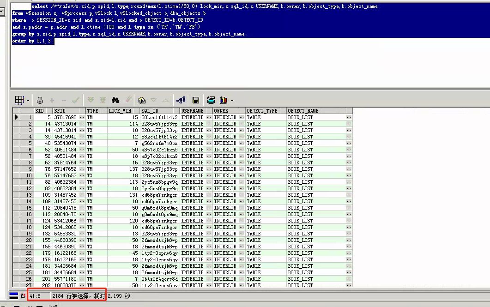Screen dimensions: 490x307
Task: Open USERNAME ellipsis button in row 5
Action: point(209,144)
